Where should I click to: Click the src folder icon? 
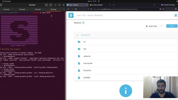coord(79,42)
